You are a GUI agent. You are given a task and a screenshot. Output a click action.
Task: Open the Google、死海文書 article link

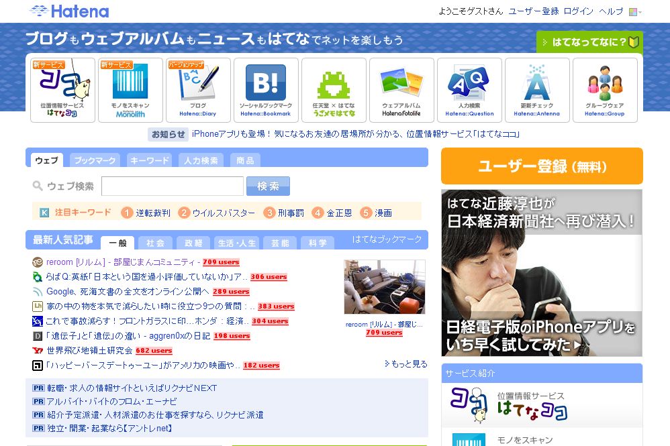(128, 292)
